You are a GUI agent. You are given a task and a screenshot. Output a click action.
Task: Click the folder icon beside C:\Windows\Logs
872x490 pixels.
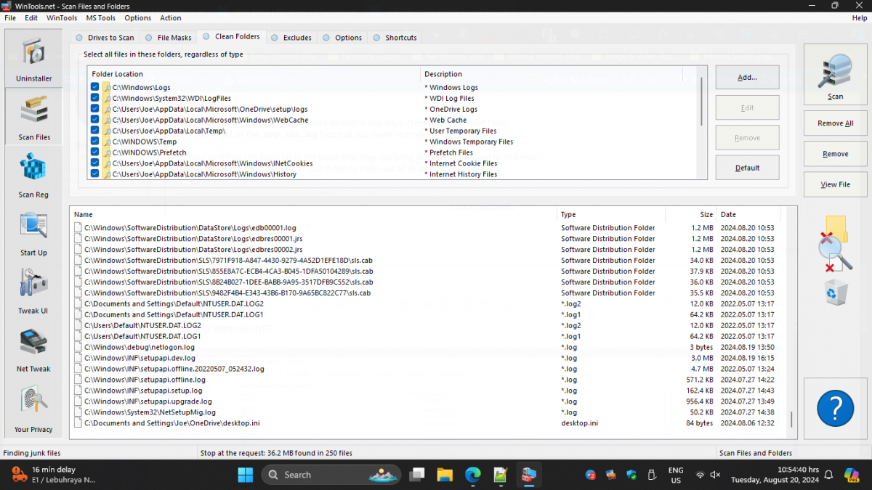[106, 87]
